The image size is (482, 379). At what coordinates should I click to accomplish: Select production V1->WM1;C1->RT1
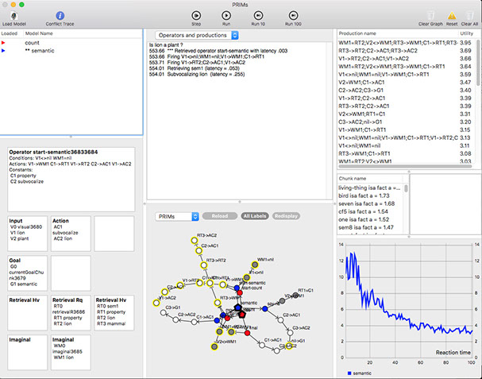(407, 130)
